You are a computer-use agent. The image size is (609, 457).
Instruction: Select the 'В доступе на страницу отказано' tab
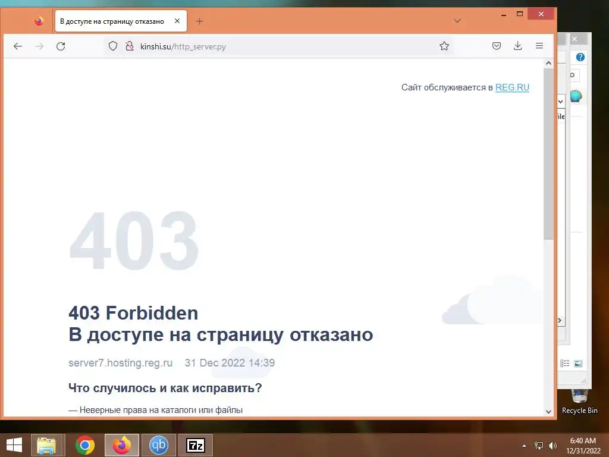[x=120, y=21]
